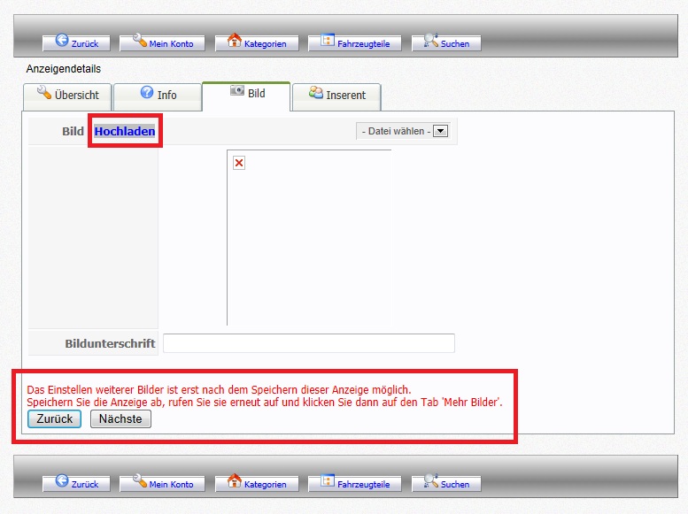This screenshot has width=688, height=514.
Task: Click the Bildunterschrift label
Action: (110, 343)
